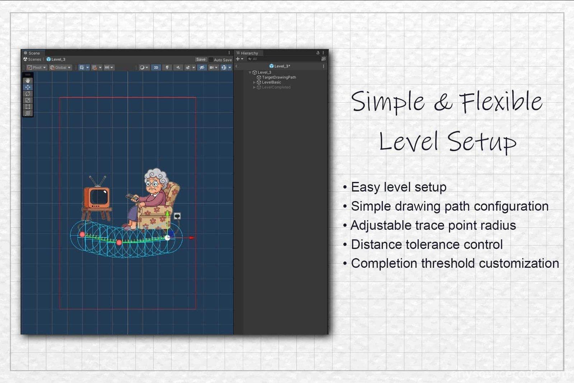Enable the Auto Save checkbox

pyautogui.click(x=211, y=60)
